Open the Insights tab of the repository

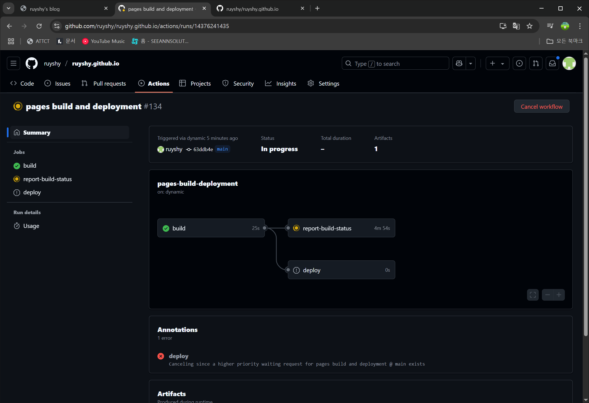tap(286, 83)
